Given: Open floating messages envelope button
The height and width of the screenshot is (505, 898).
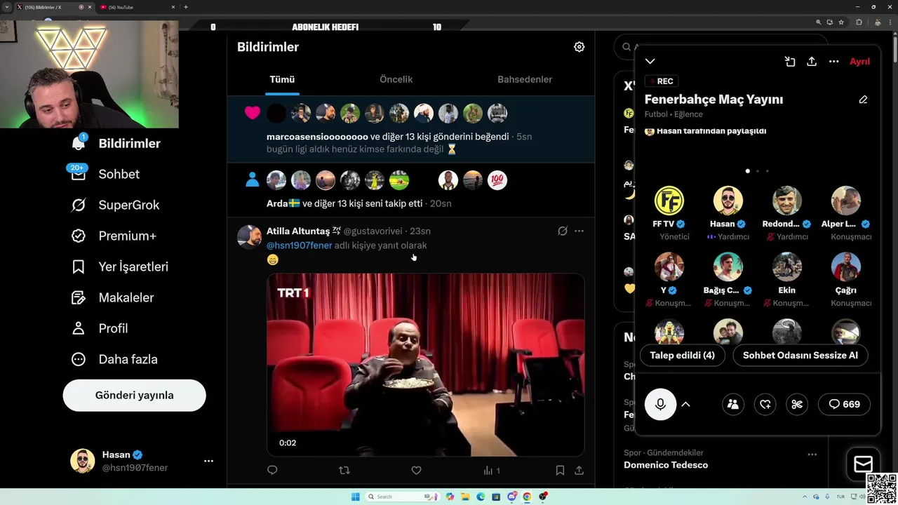Looking at the screenshot, I should (x=863, y=464).
